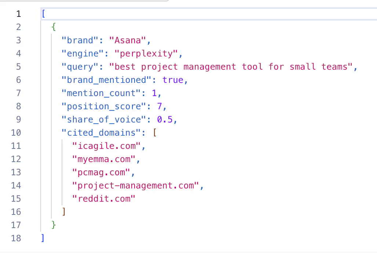Click the "pcmag.com" entry
377x253 pixels.
[x=101, y=172]
